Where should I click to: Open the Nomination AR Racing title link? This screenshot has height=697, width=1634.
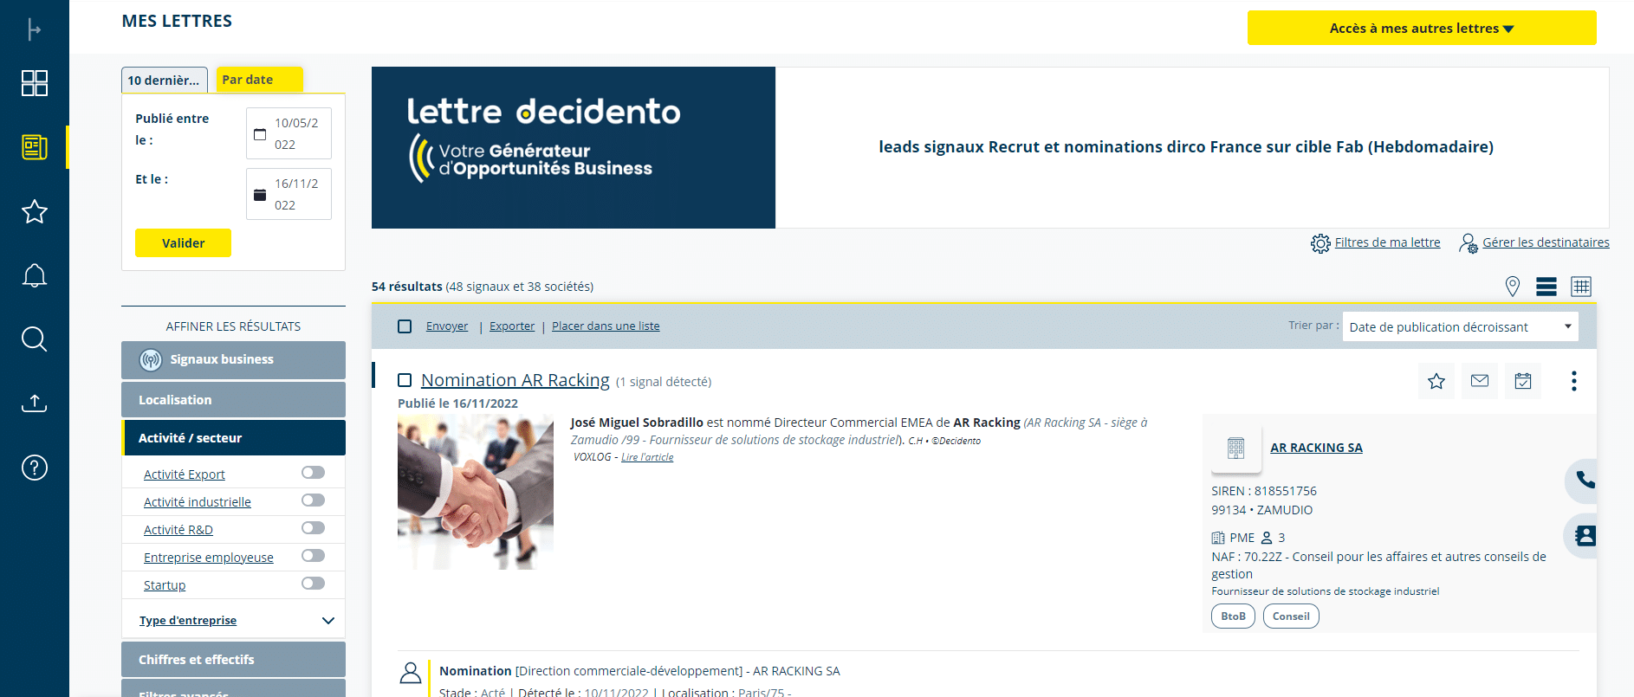515,380
